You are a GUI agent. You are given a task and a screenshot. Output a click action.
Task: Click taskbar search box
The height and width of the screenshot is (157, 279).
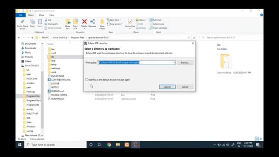[55, 145]
